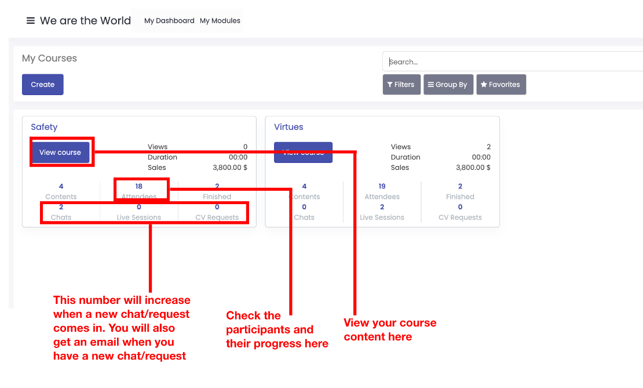Image resolution: width=643 pixels, height=388 pixels.
Task: Open Safety course Chats count
Action: (x=61, y=212)
